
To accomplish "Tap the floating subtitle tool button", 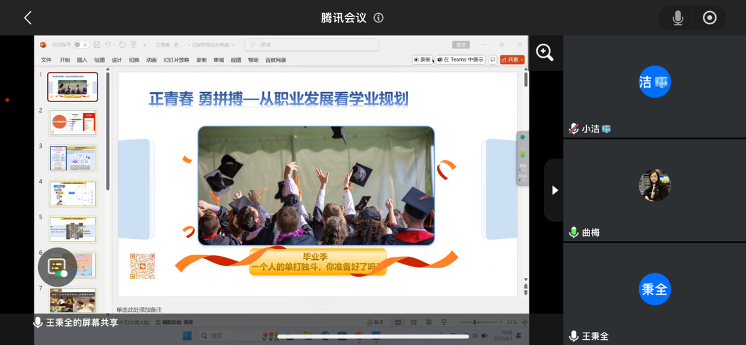I will coord(56,266).
